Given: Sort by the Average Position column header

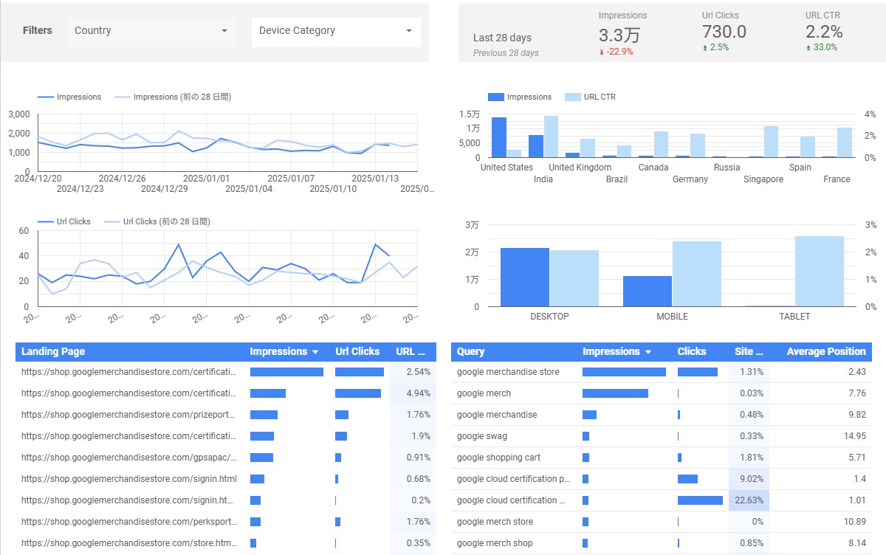Looking at the screenshot, I should tap(826, 351).
